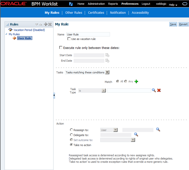Click the Oracle logo

tap(13, 4)
